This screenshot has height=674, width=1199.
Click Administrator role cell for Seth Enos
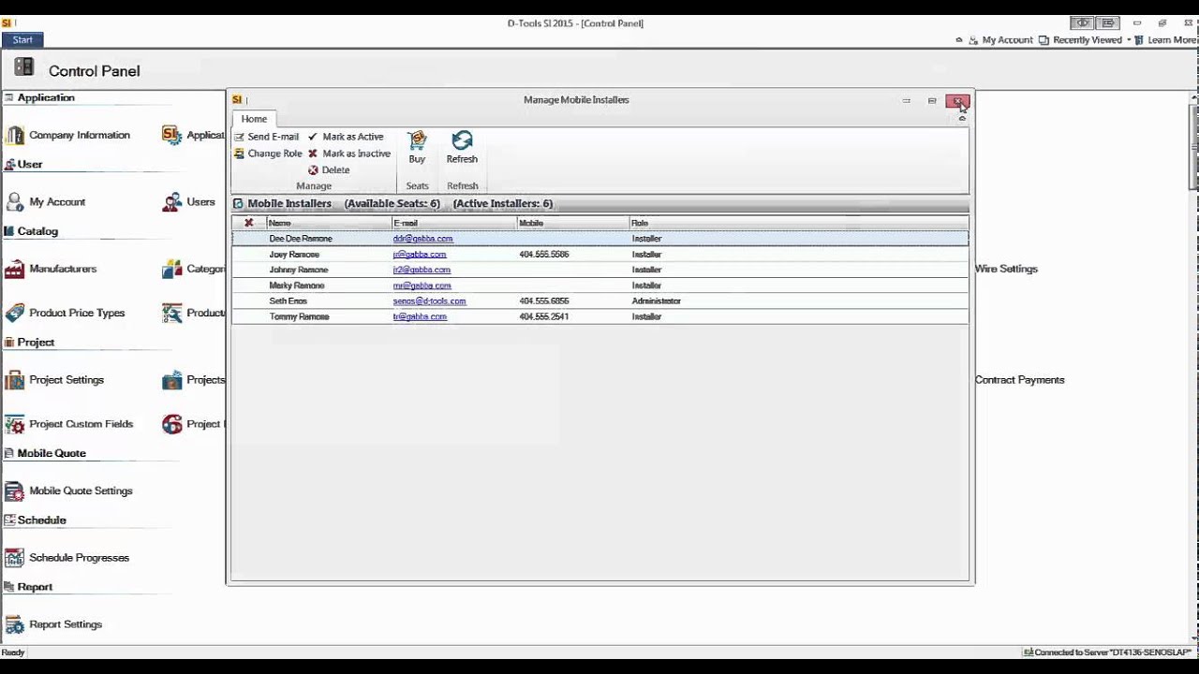[x=656, y=301]
